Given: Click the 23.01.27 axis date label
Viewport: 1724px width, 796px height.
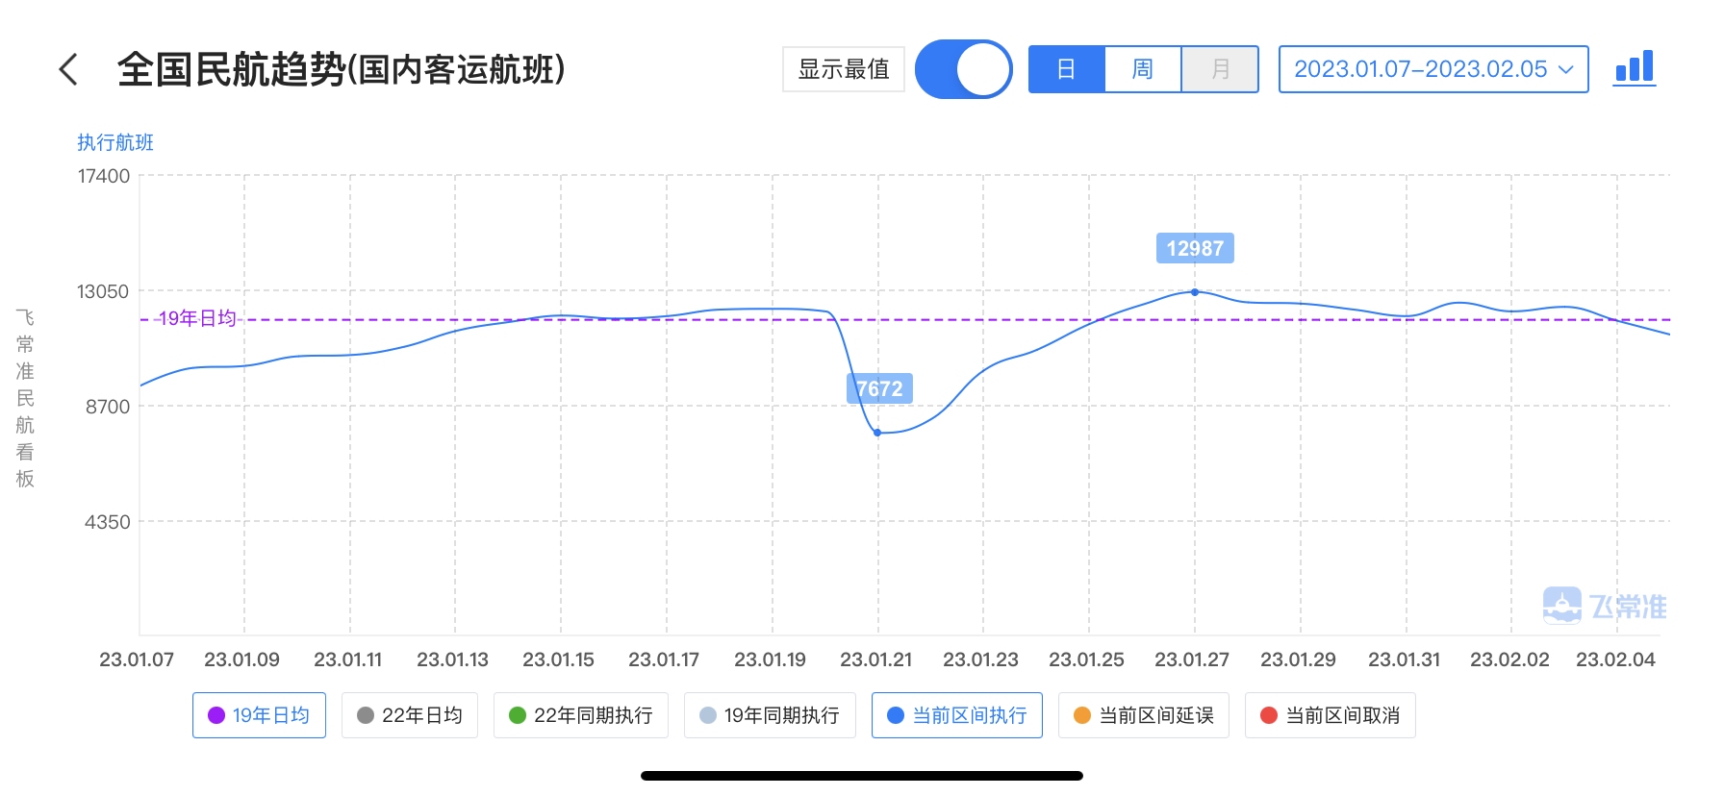Looking at the screenshot, I should (1192, 659).
